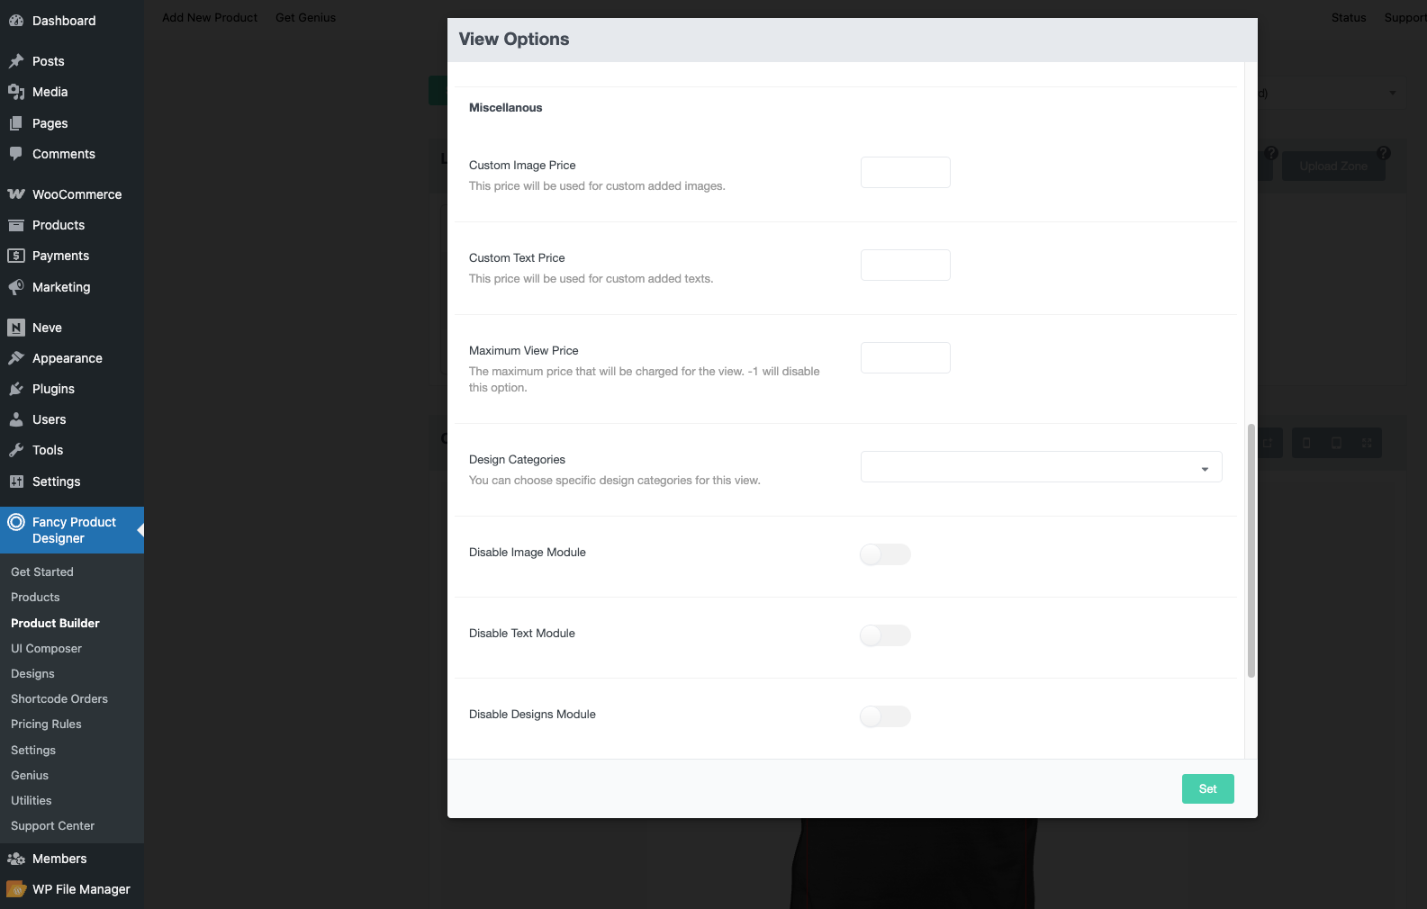1427x909 pixels.
Task: Open Dashboard from the sidebar icon
Action: (16, 21)
